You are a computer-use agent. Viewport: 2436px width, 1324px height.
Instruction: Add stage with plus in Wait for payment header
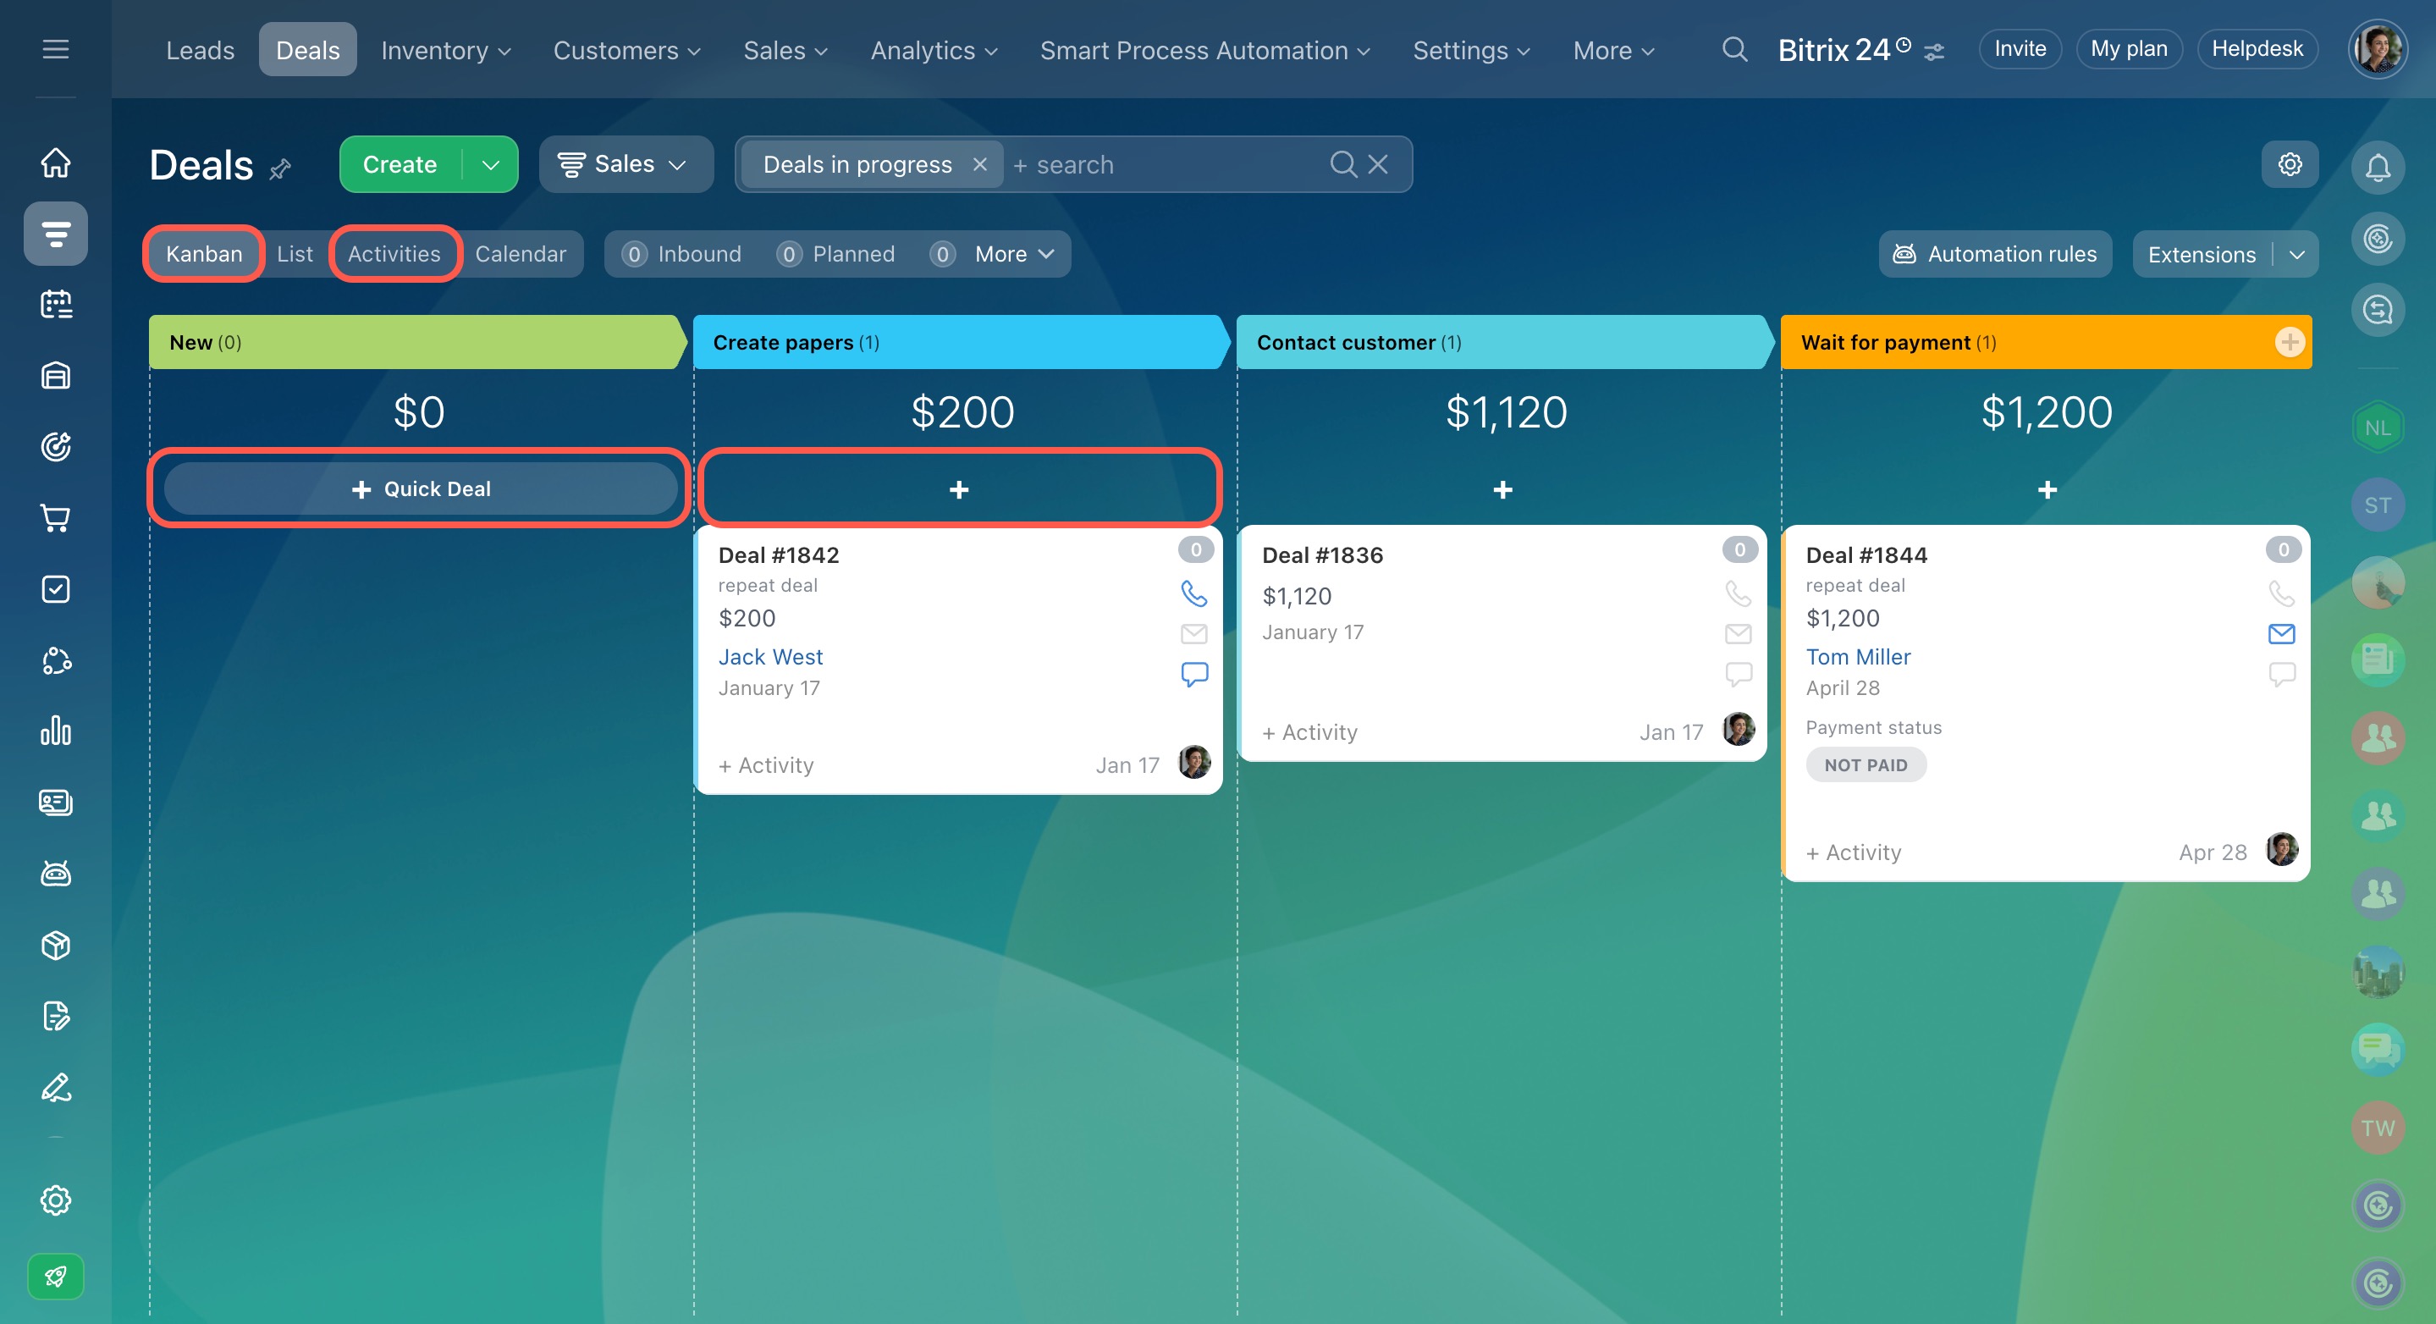coord(2289,342)
